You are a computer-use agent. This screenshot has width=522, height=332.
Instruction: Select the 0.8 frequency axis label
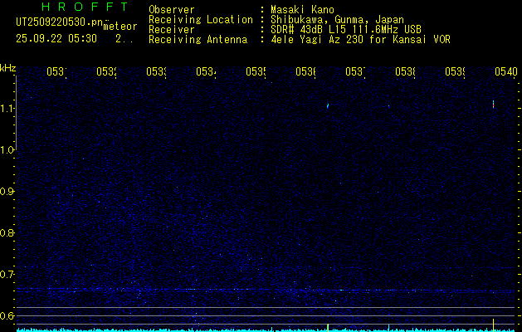(x=7, y=232)
